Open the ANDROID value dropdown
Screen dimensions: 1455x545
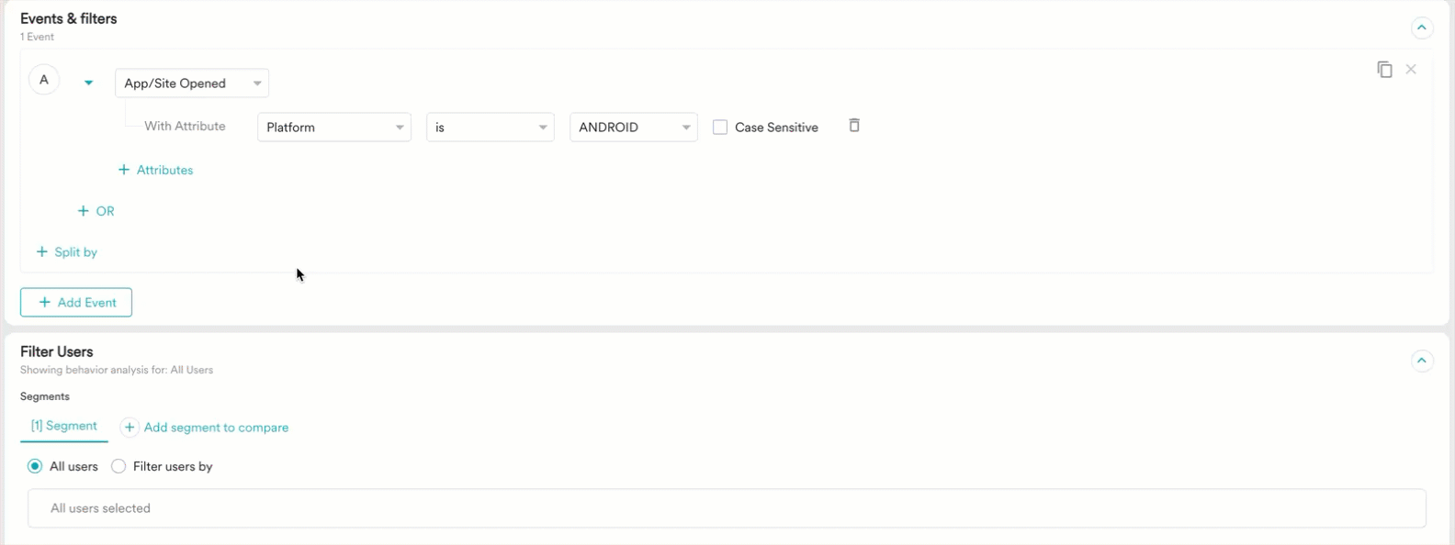click(633, 128)
